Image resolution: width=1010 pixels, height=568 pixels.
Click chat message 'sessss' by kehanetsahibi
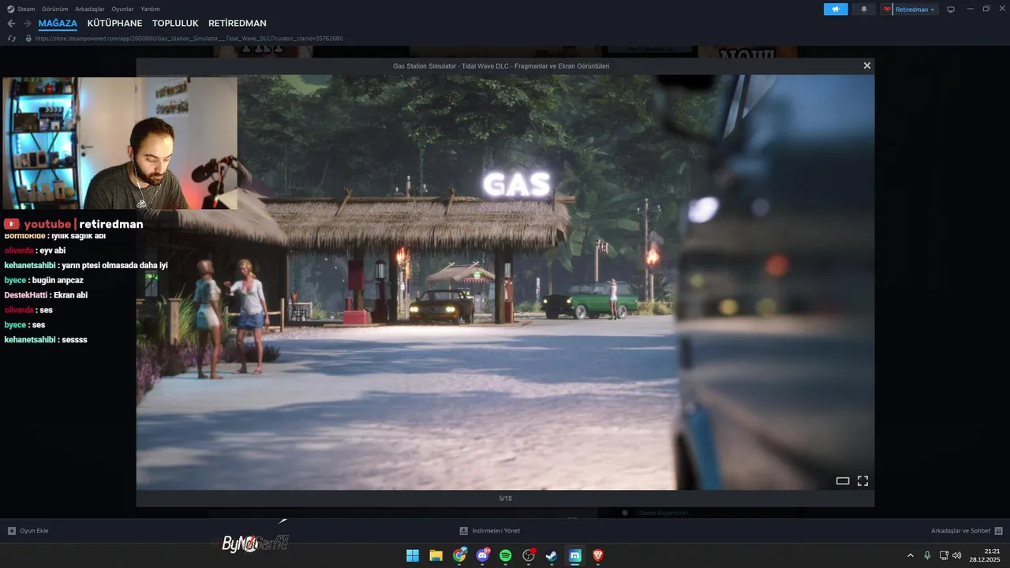coord(74,339)
